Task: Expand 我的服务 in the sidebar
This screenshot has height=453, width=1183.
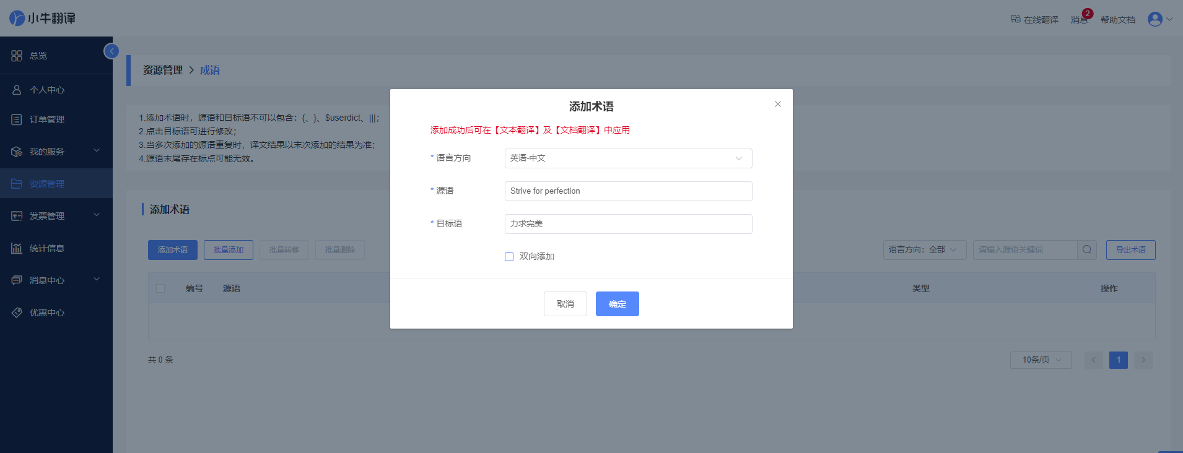Action: pyautogui.click(x=56, y=152)
